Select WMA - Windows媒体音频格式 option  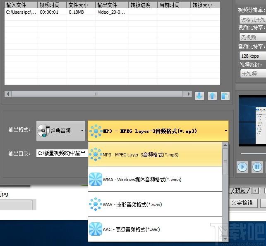pos(155,179)
